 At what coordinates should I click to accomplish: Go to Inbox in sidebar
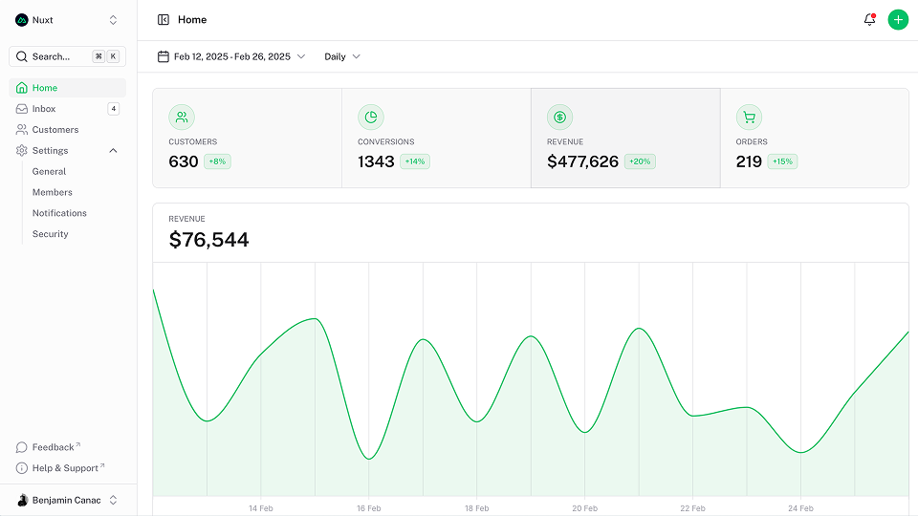(44, 109)
